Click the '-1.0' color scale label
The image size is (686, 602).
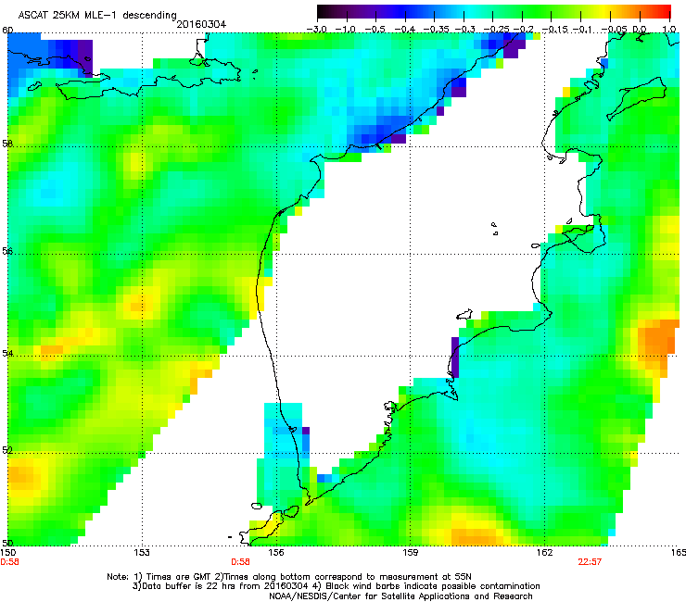[x=346, y=29]
